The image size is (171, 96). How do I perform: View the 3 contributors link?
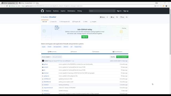click(x=118, y=52)
